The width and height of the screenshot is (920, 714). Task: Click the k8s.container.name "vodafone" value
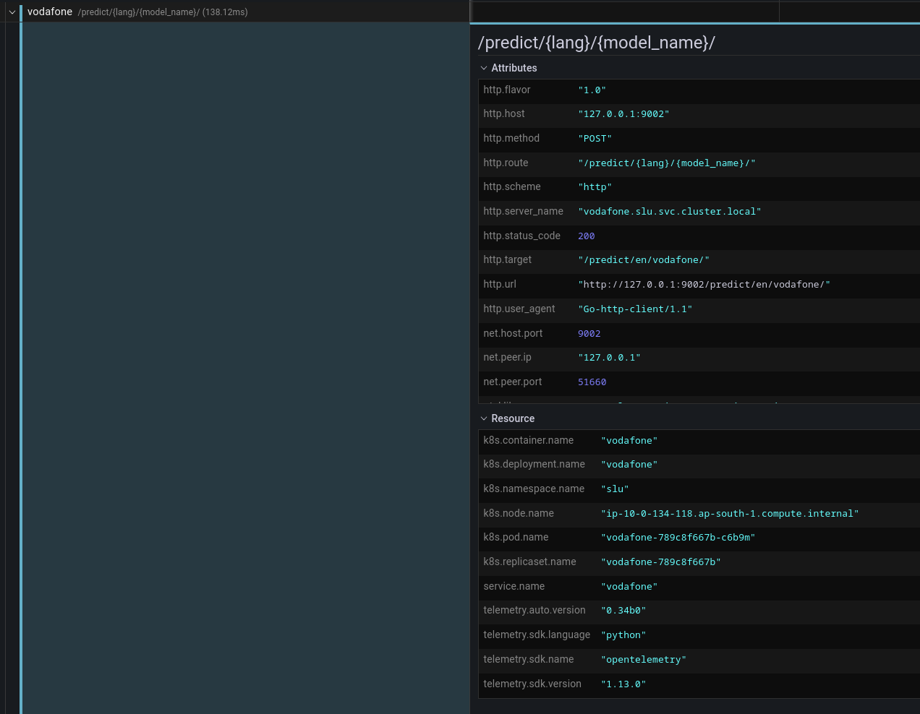(x=629, y=441)
